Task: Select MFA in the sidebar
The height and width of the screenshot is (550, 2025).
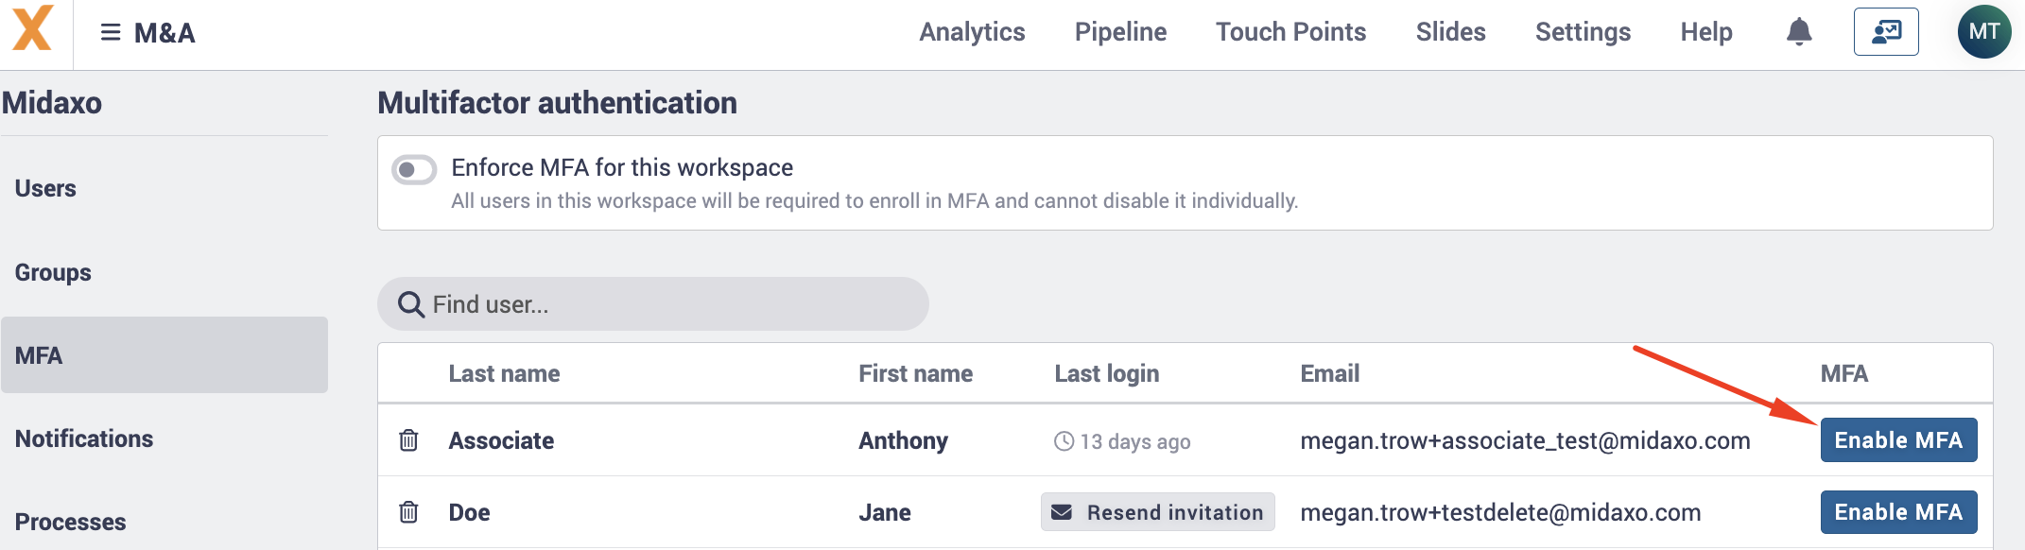Action: click(x=164, y=355)
